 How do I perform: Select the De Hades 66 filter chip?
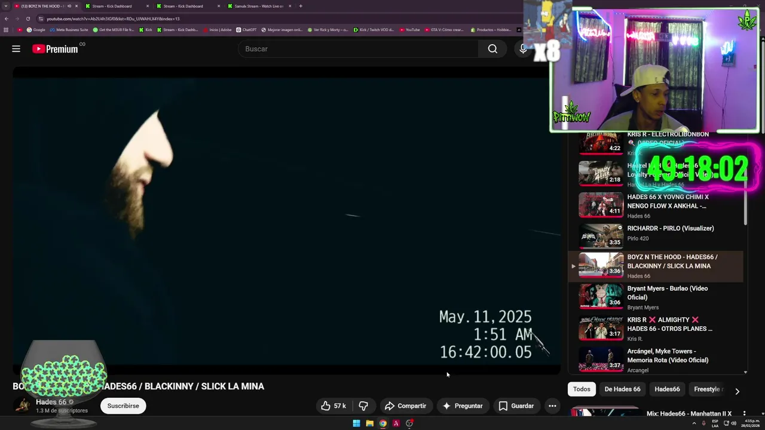pos(622,389)
